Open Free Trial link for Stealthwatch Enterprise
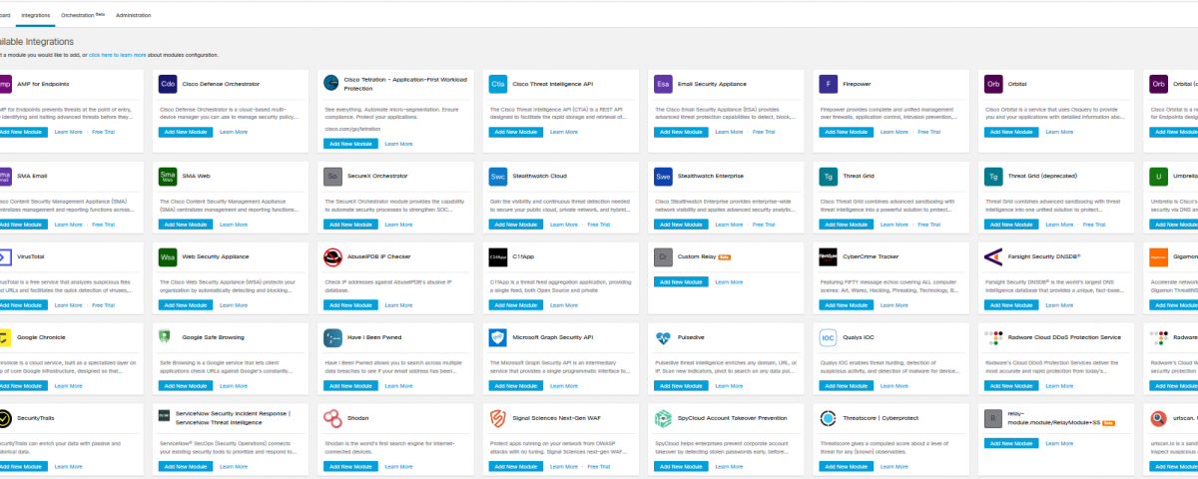Image resolution: width=1198 pixels, height=479 pixels. click(763, 225)
